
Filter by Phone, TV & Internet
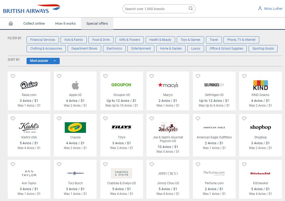[x=241, y=40]
